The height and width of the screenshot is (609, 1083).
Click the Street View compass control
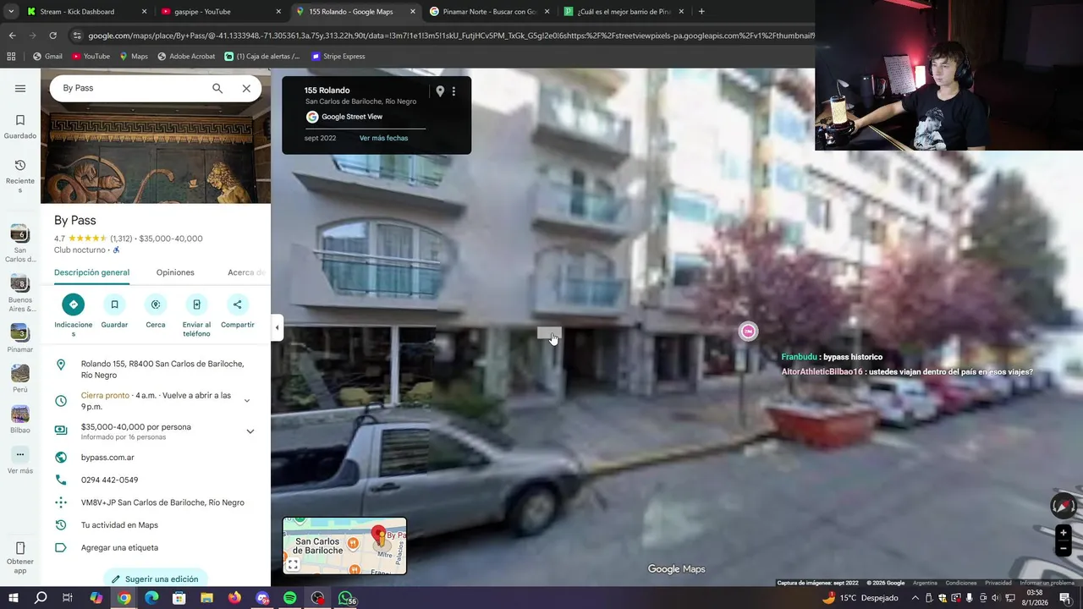coord(1064,506)
